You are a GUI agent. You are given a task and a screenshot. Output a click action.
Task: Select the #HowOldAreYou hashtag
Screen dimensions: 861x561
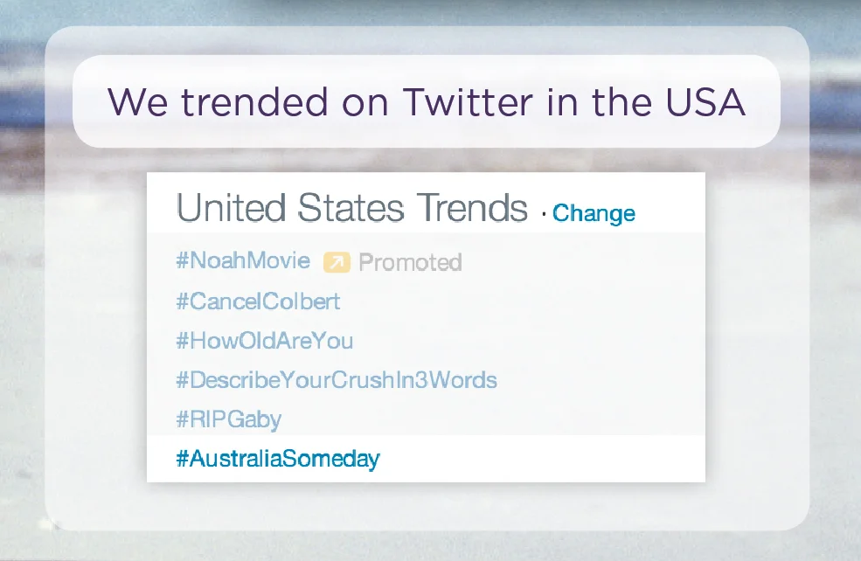pyautogui.click(x=264, y=341)
